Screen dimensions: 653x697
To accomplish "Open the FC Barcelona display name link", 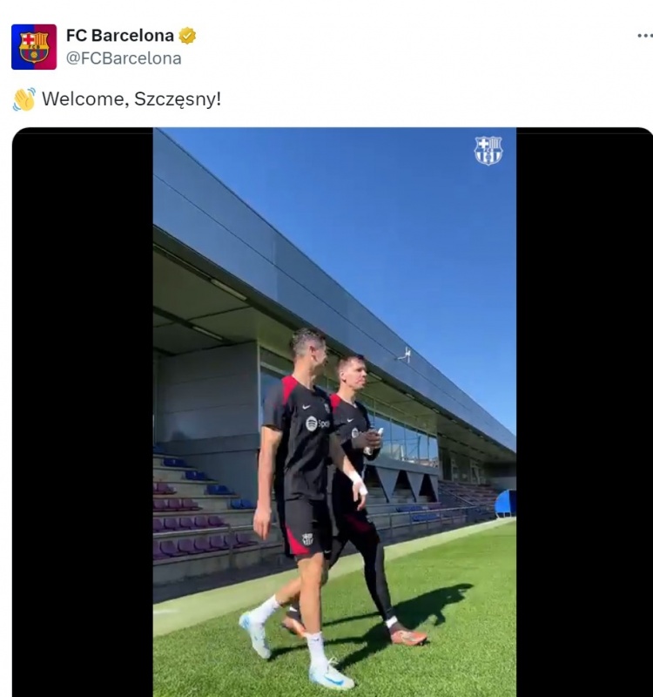I will 120,36.
